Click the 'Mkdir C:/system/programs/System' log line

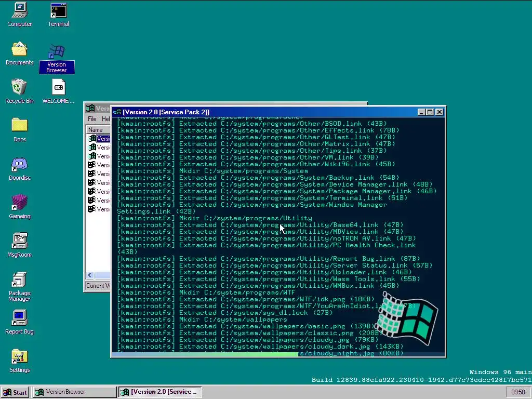click(x=212, y=171)
